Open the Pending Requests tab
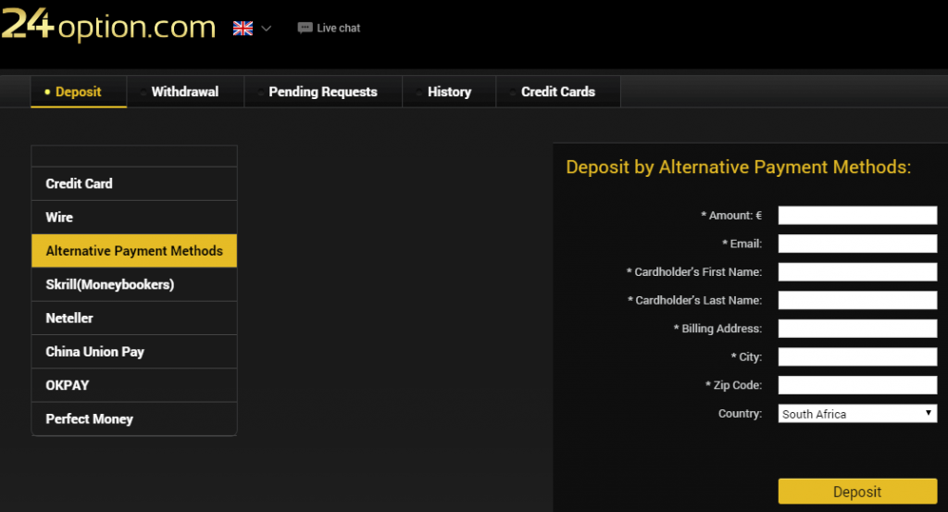The image size is (948, 512). pyautogui.click(x=323, y=92)
